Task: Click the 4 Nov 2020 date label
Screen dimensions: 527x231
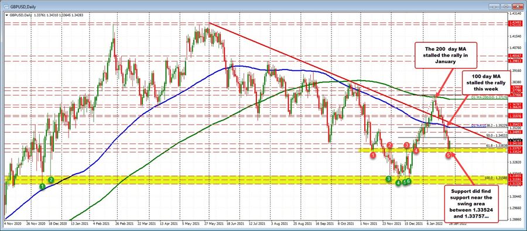Action: click(x=12, y=223)
